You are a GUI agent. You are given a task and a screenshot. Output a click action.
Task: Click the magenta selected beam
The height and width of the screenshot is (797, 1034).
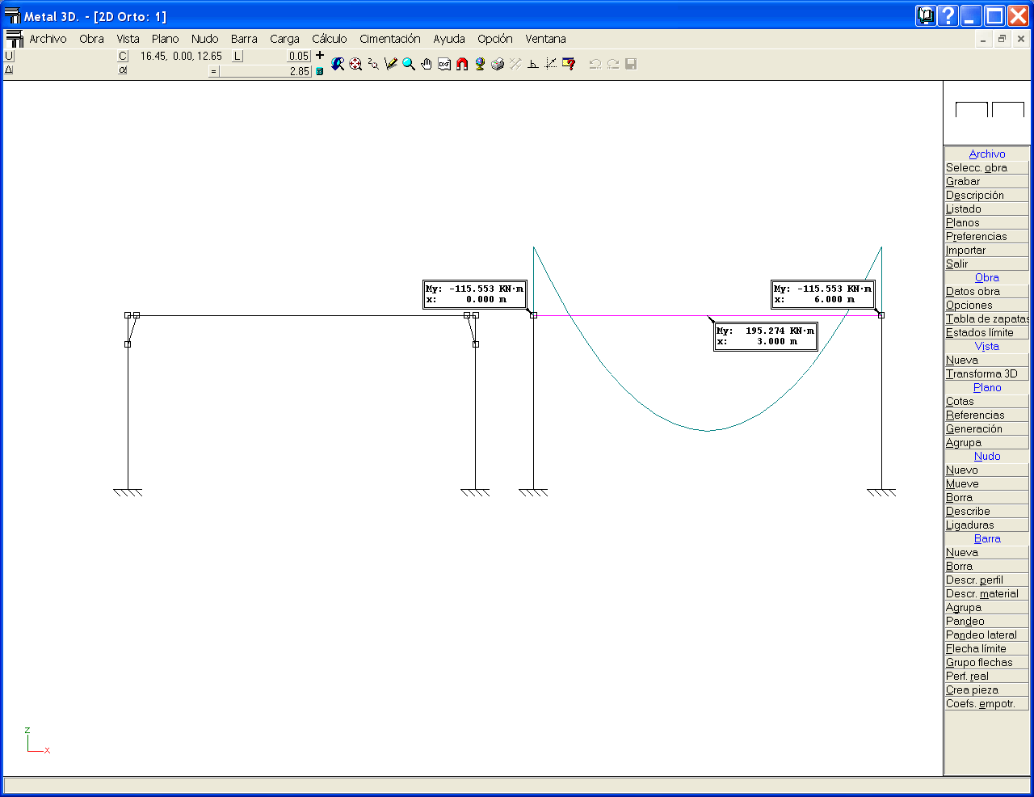pyautogui.click(x=707, y=315)
